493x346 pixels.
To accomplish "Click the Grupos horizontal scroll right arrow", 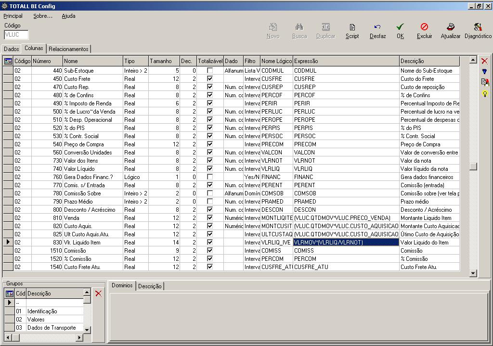I will (79, 337).
